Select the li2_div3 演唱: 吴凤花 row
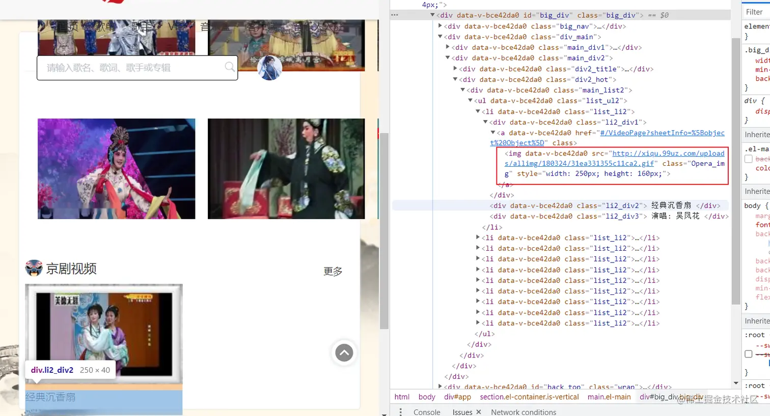770x416 pixels. coord(609,216)
